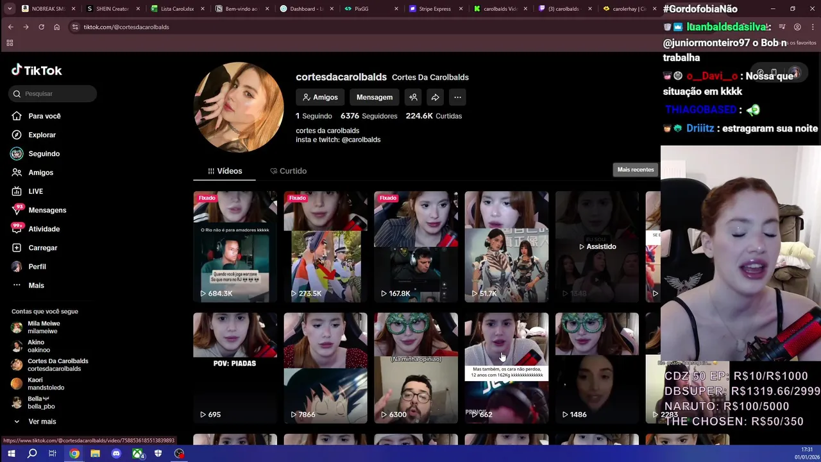Open the video with 7866 views
The height and width of the screenshot is (462, 821).
[x=326, y=368]
